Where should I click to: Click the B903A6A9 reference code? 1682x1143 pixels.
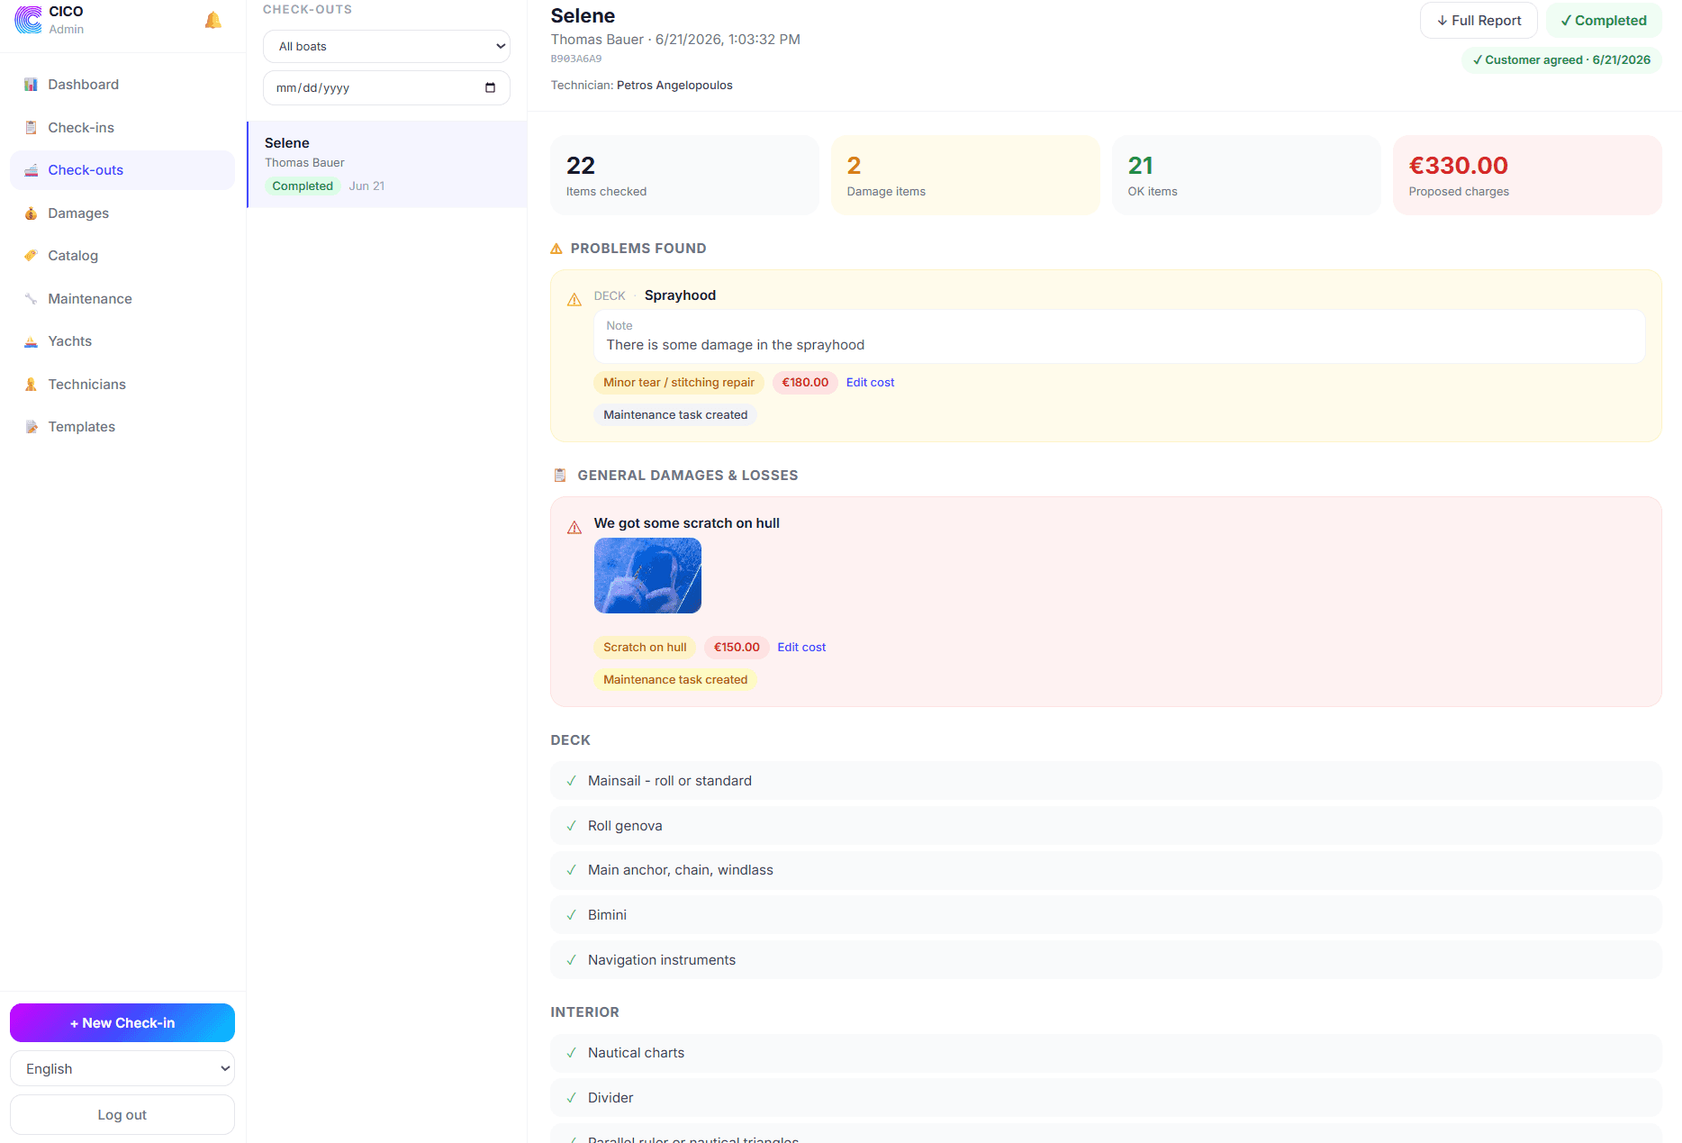pos(576,59)
